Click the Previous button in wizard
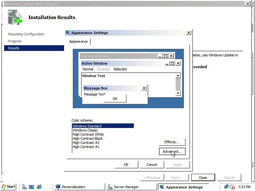Screen dimensions: 255x191 [x=152, y=178]
